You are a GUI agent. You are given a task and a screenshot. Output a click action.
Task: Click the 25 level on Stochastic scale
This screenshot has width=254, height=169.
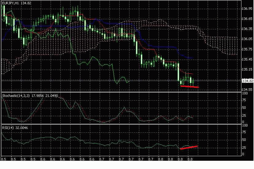244,116
